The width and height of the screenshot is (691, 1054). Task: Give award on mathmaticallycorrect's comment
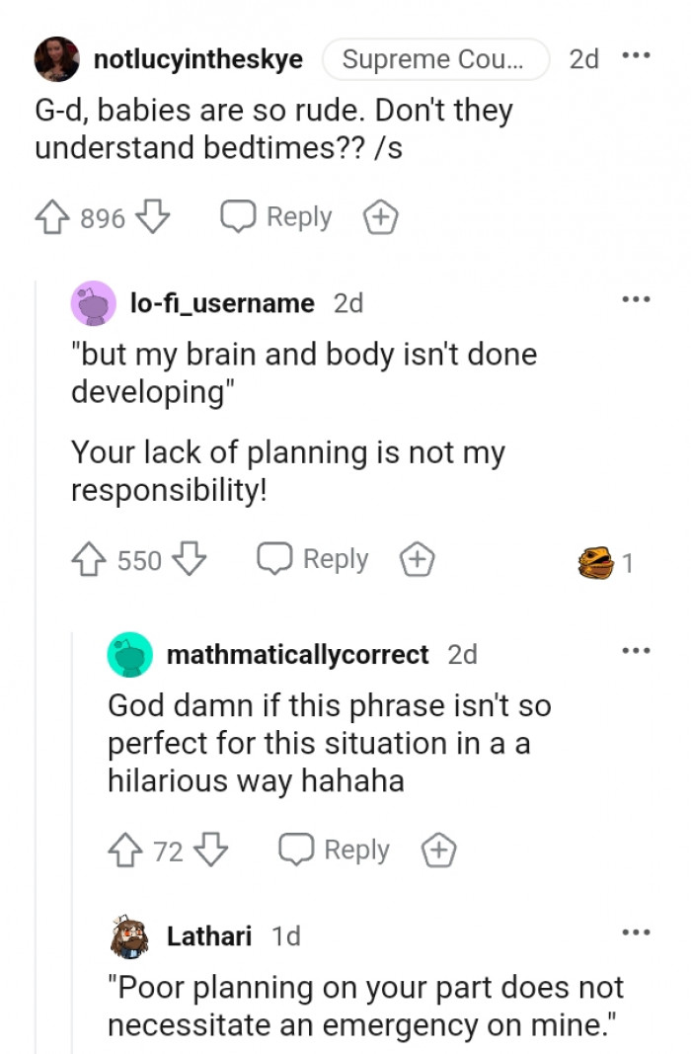coord(438,850)
